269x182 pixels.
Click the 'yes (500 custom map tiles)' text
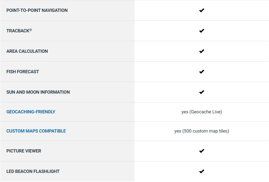[x=201, y=131]
